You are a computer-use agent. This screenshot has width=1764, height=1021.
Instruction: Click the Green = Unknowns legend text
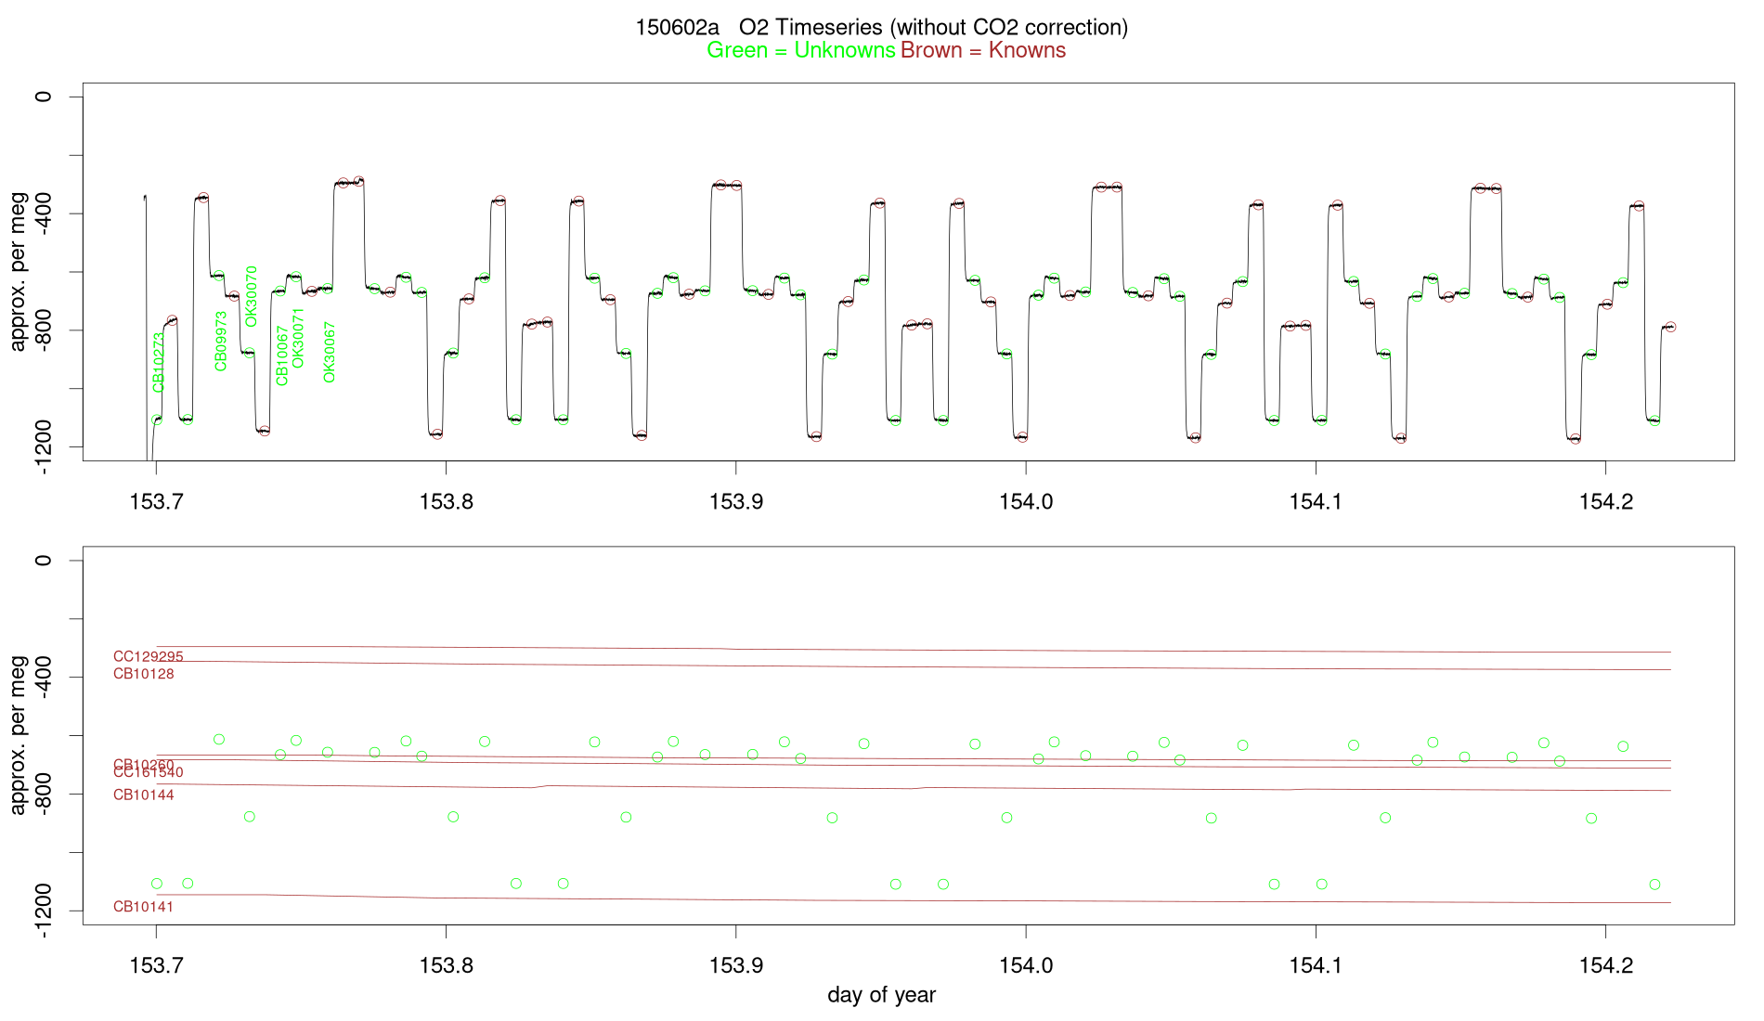[x=801, y=50]
